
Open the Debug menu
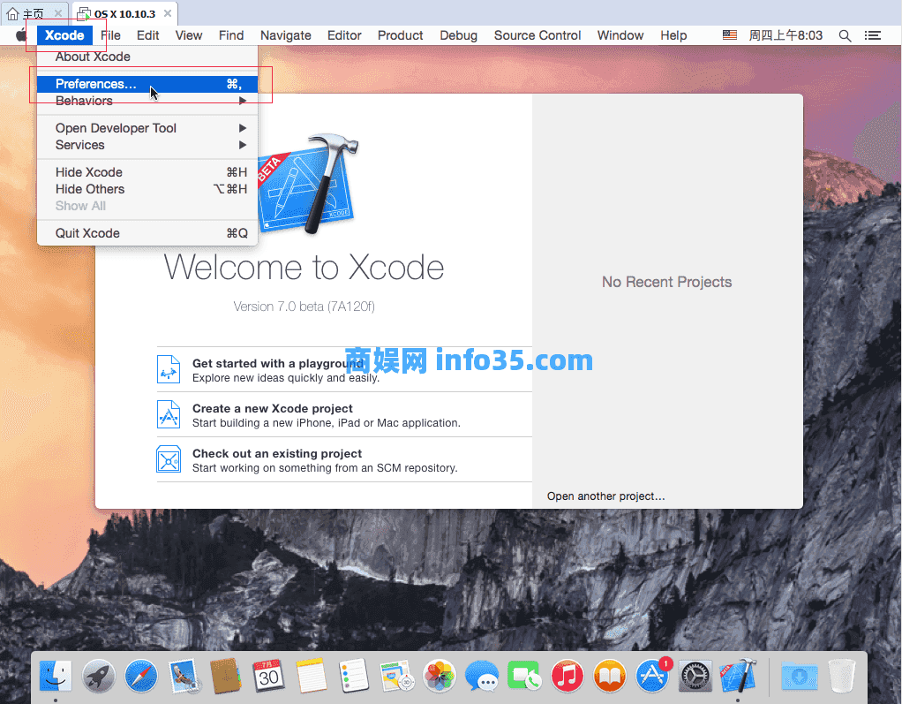coord(458,35)
